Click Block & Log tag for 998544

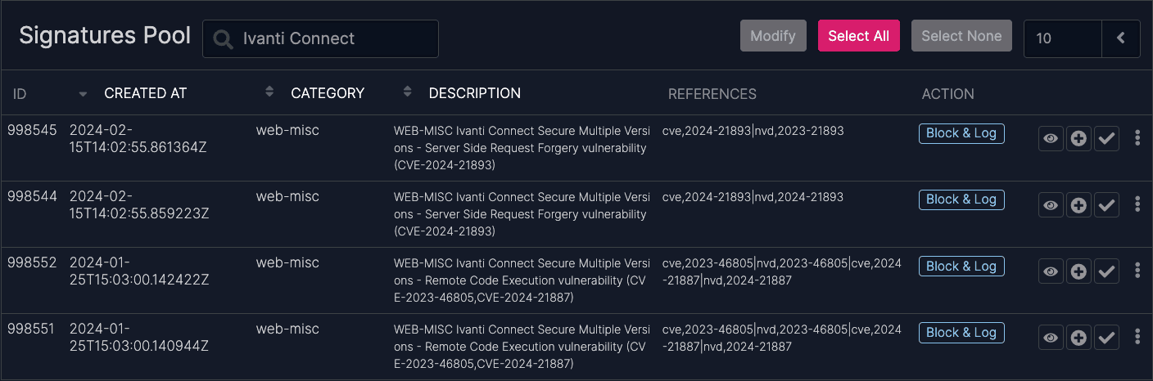pyautogui.click(x=961, y=199)
